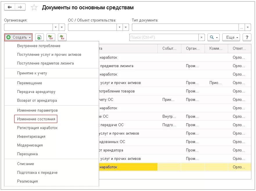Open the Организация dropdown list

[56, 27]
